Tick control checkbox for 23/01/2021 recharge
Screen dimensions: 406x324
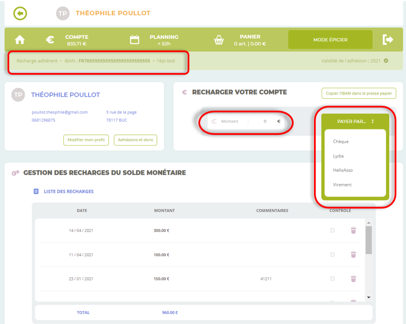tap(332, 279)
